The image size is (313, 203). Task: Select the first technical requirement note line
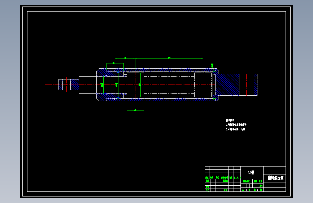[236, 125]
